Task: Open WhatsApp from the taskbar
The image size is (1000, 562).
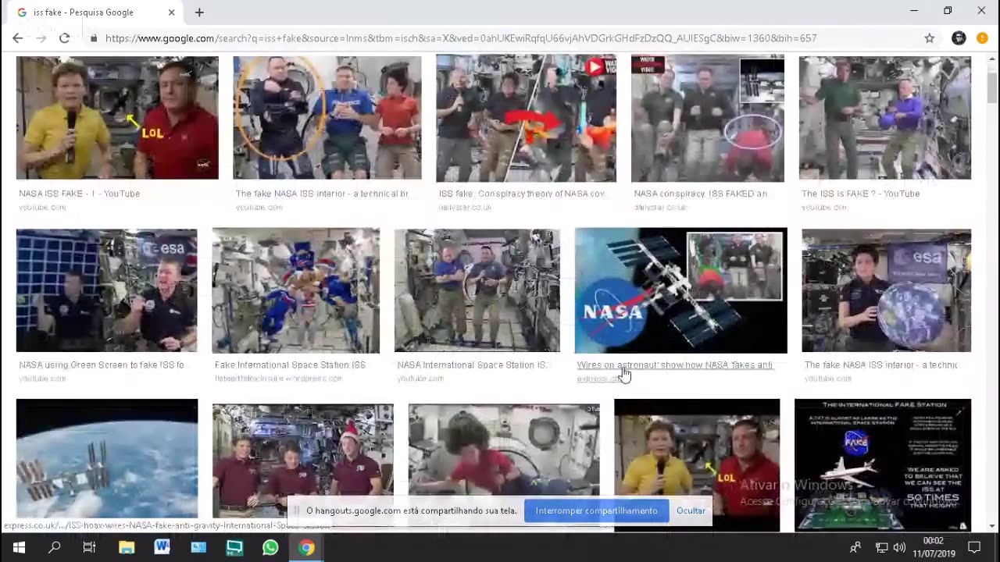Action: [270, 548]
